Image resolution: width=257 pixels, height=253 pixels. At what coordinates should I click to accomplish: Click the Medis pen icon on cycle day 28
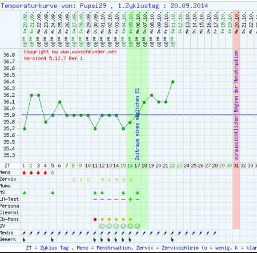point(215,233)
